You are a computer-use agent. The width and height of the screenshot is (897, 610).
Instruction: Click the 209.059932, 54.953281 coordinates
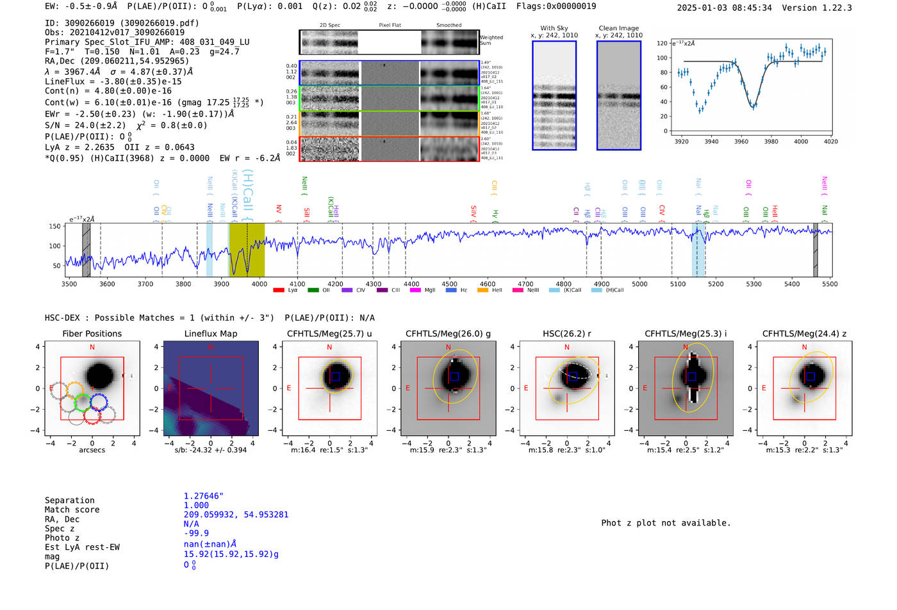(x=236, y=515)
